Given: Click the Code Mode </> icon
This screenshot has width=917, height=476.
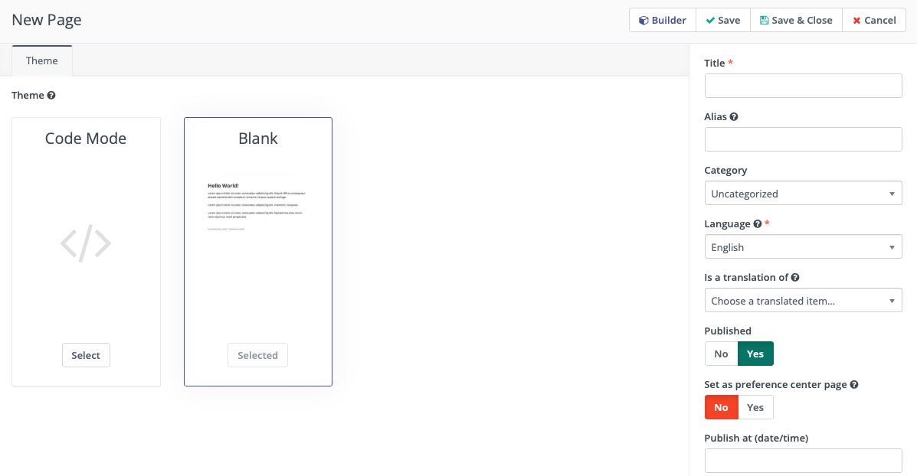Looking at the screenshot, I should click(x=85, y=243).
